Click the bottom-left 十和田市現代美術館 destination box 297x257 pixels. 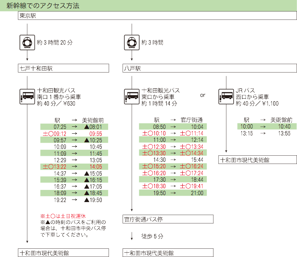coord(63,253)
